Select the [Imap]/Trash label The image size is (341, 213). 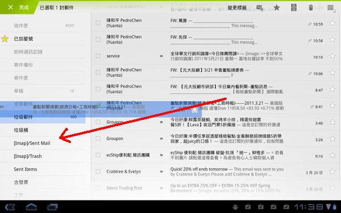coord(43,156)
